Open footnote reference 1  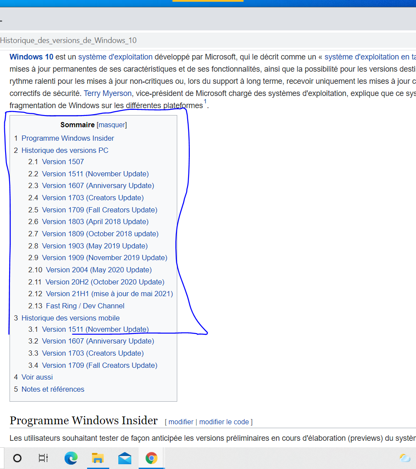(x=205, y=102)
